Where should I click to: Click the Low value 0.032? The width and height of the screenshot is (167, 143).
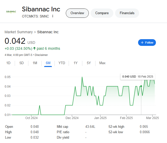pyautogui.click(x=35, y=138)
